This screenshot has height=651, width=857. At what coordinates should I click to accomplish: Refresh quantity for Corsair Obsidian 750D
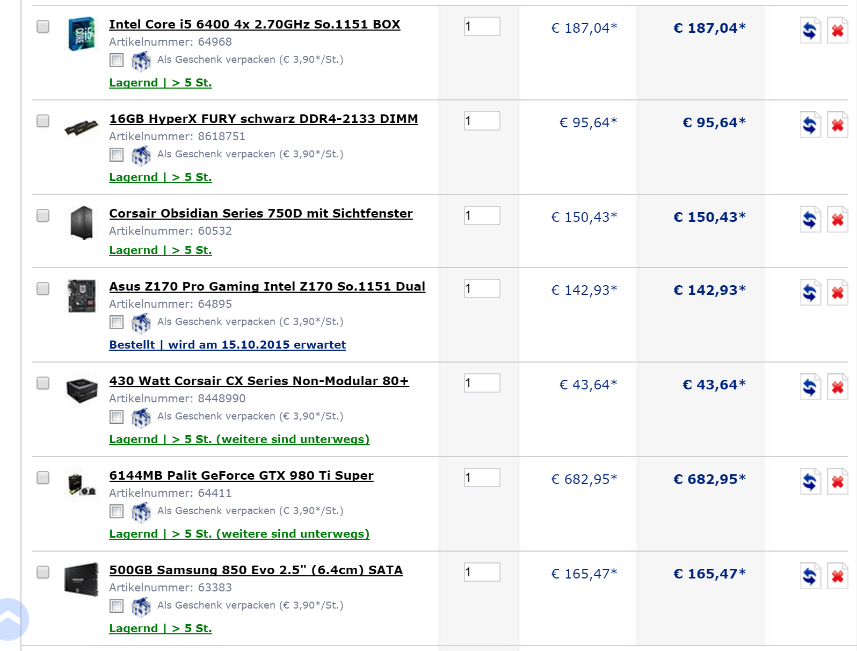coord(810,219)
